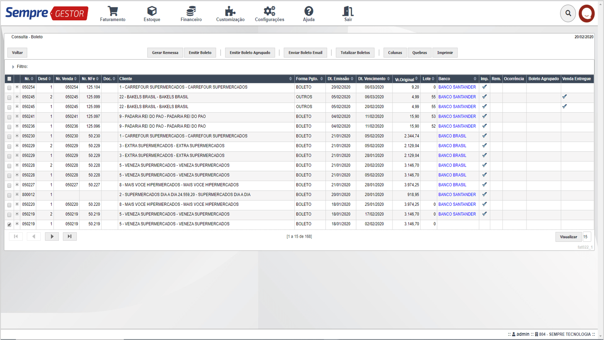
Task: Open the Estoque box menu
Action: [152, 14]
